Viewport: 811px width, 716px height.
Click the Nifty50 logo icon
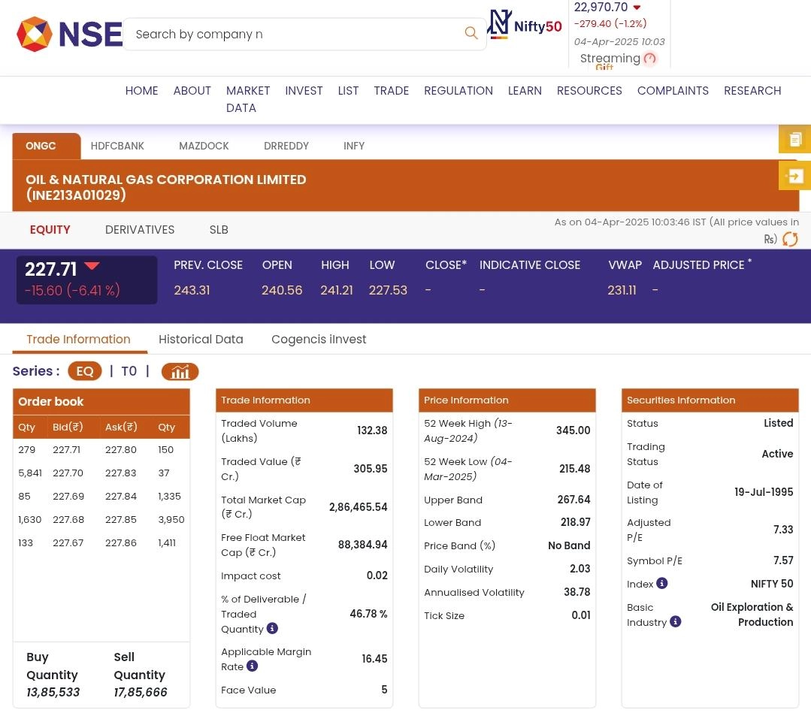click(525, 25)
